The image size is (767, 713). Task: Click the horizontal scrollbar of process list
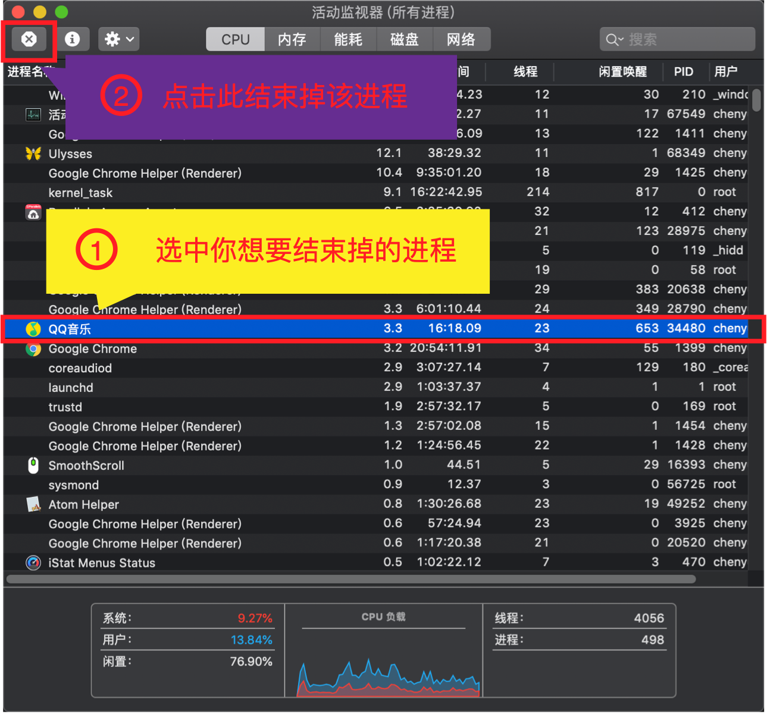click(x=350, y=579)
